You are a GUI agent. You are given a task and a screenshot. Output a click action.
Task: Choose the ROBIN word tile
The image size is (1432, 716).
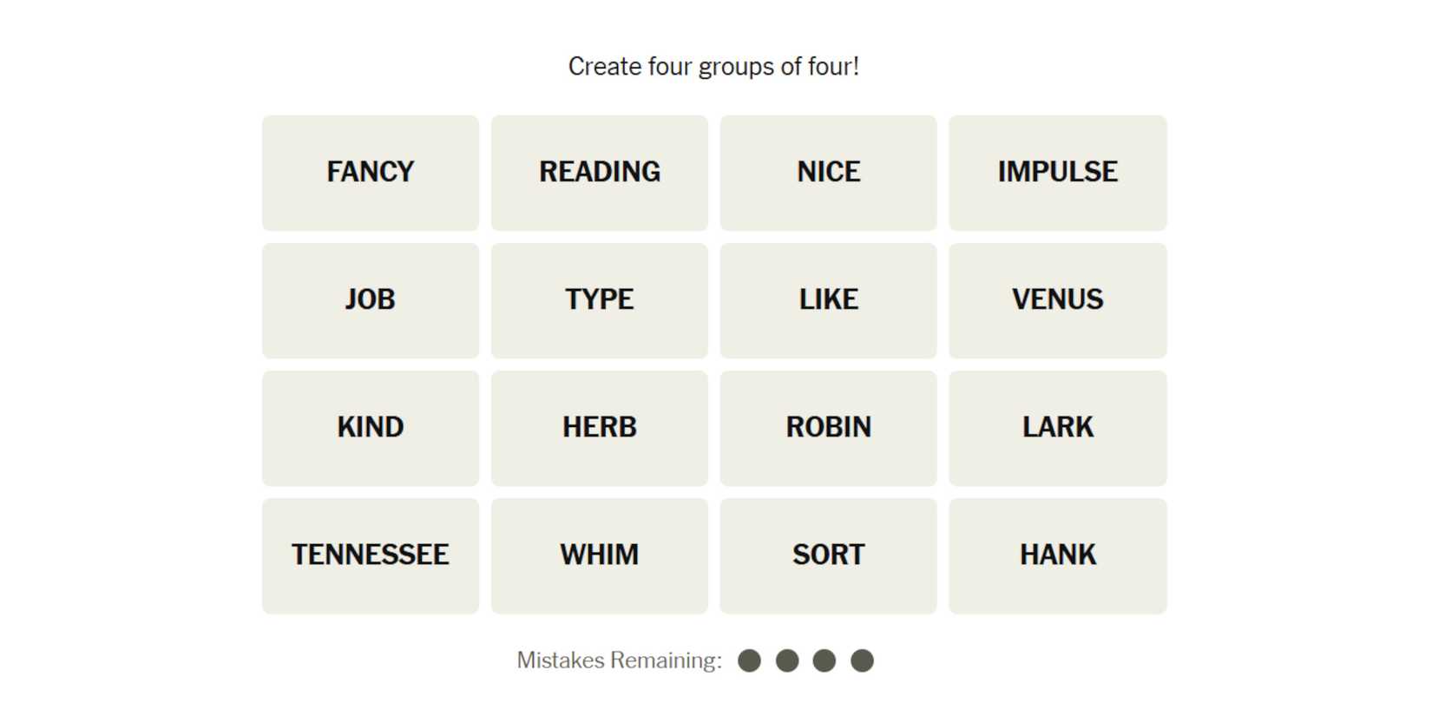click(x=829, y=428)
